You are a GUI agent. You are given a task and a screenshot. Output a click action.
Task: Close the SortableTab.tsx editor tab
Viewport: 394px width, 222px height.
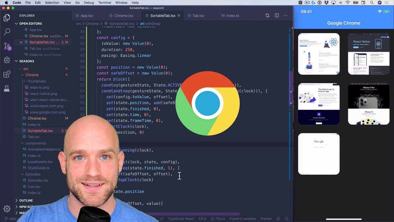click(x=179, y=15)
